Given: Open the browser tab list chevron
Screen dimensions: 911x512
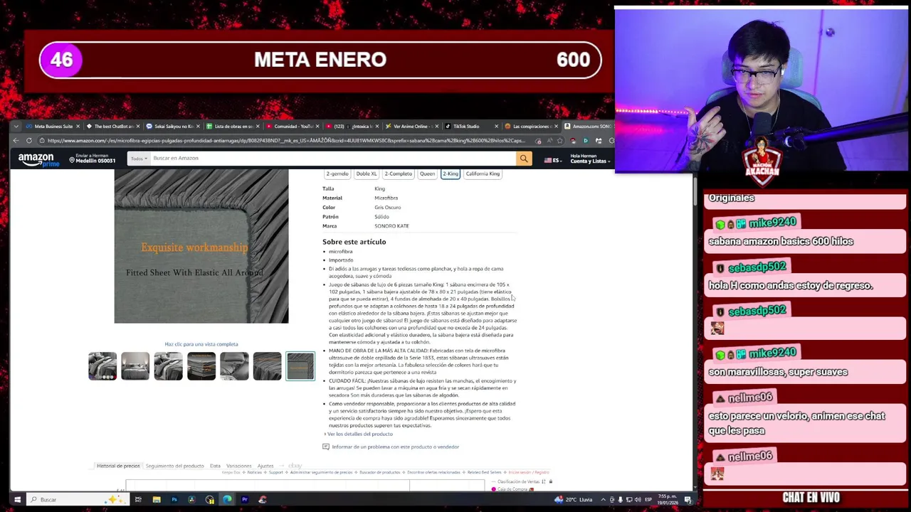Looking at the screenshot, I should (16, 127).
